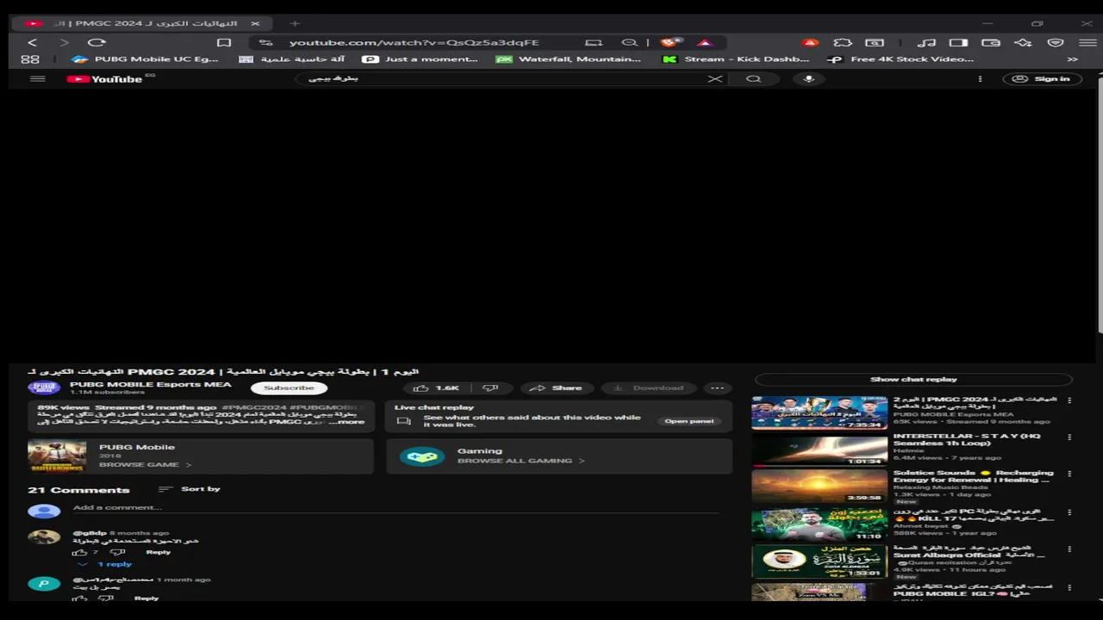Click the Share button
This screenshot has width=1103, height=620.
(556, 388)
